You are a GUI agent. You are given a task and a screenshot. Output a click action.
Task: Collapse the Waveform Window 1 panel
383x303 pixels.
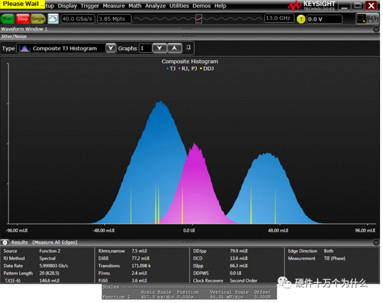pos(376,29)
